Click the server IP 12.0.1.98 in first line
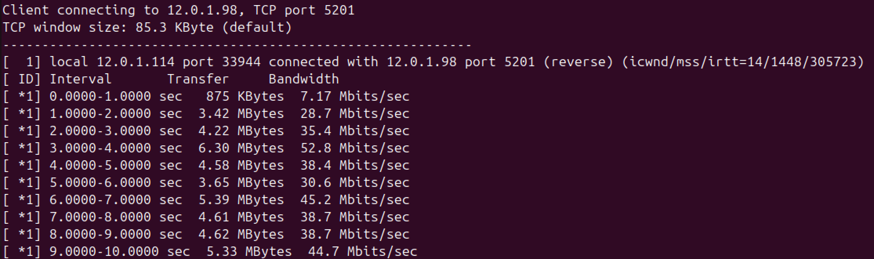The height and width of the screenshot is (259, 874). click(x=202, y=10)
